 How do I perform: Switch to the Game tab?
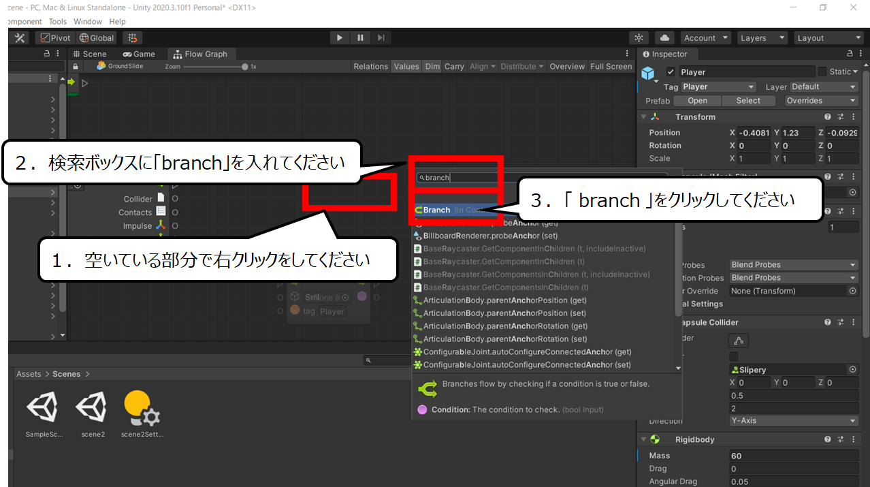point(139,54)
